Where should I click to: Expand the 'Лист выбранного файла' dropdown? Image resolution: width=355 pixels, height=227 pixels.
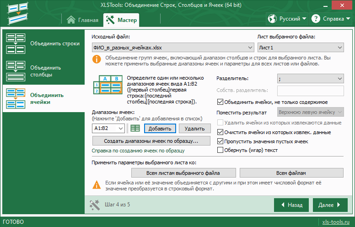tap(300, 47)
